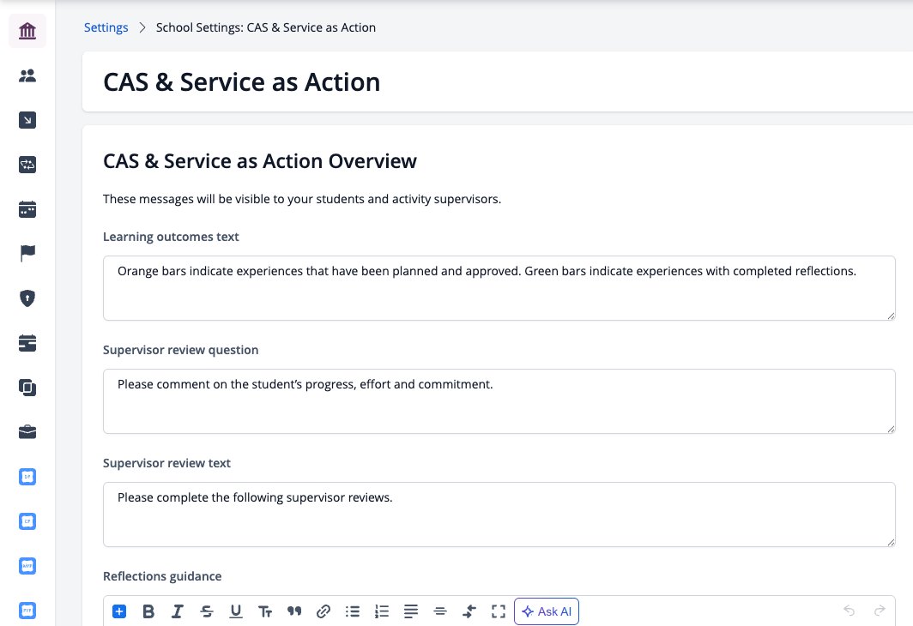Open the people icon in sidebar
Screen dimensions: 913x626
tap(27, 75)
